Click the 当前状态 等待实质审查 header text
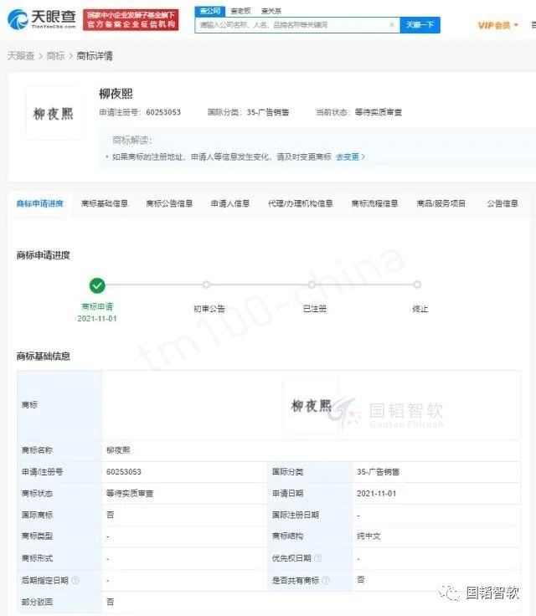The height and width of the screenshot is (616, 536). [x=358, y=112]
